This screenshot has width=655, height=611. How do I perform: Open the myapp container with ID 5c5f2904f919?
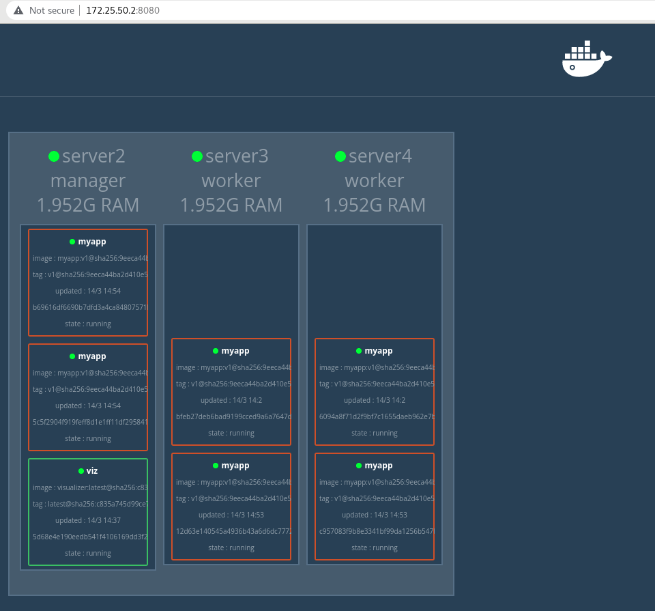click(88, 397)
